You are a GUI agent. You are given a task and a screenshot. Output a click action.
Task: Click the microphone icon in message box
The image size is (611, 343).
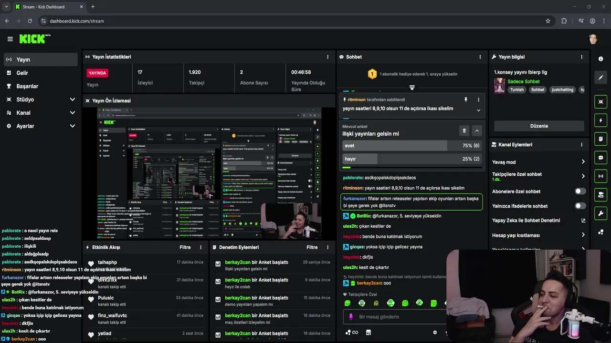(351, 317)
